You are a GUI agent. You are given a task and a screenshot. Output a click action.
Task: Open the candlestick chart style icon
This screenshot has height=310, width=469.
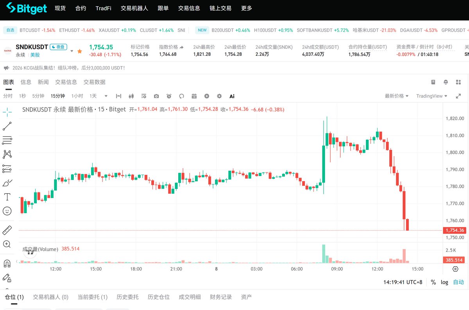pyautogui.click(x=131, y=96)
